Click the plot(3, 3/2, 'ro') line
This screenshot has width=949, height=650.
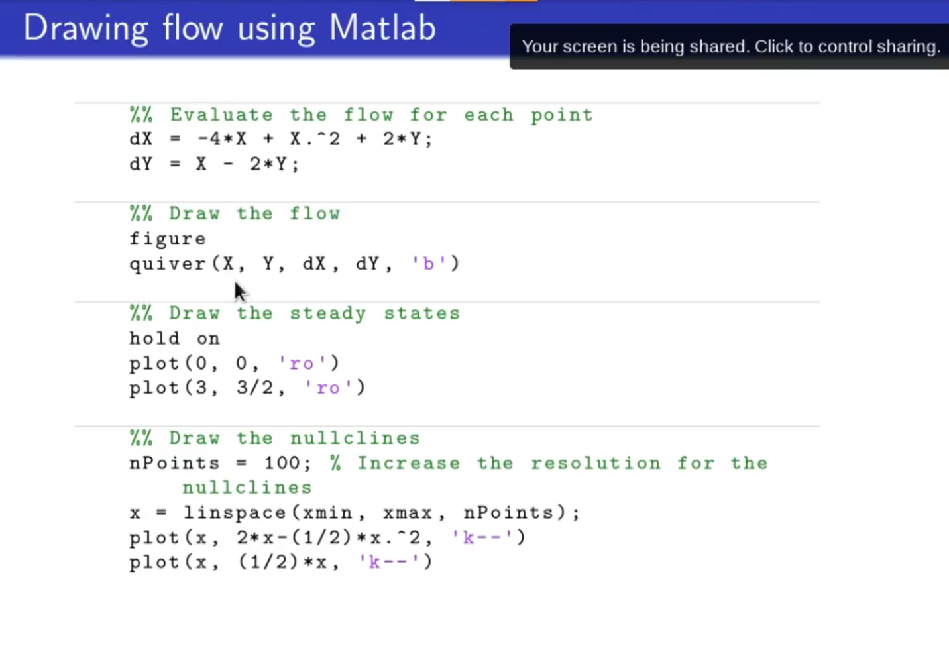click(247, 388)
